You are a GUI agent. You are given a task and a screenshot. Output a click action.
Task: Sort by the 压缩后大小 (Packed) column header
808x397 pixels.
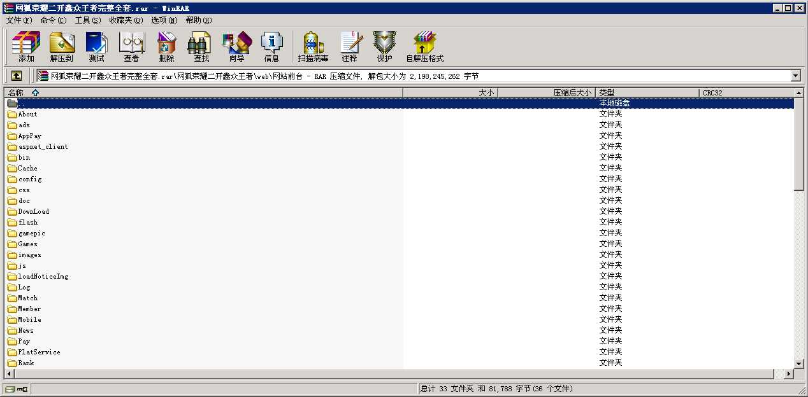click(x=546, y=93)
